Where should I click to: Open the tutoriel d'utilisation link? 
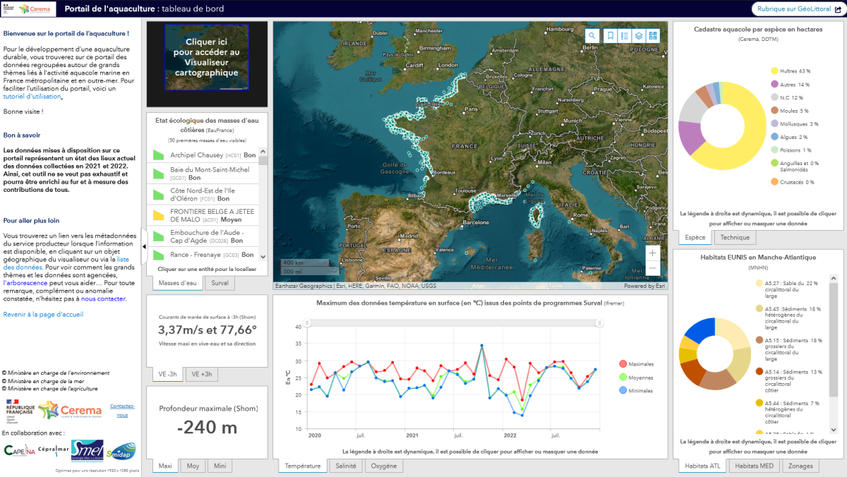pyautogui.click(x=32, y=97)
